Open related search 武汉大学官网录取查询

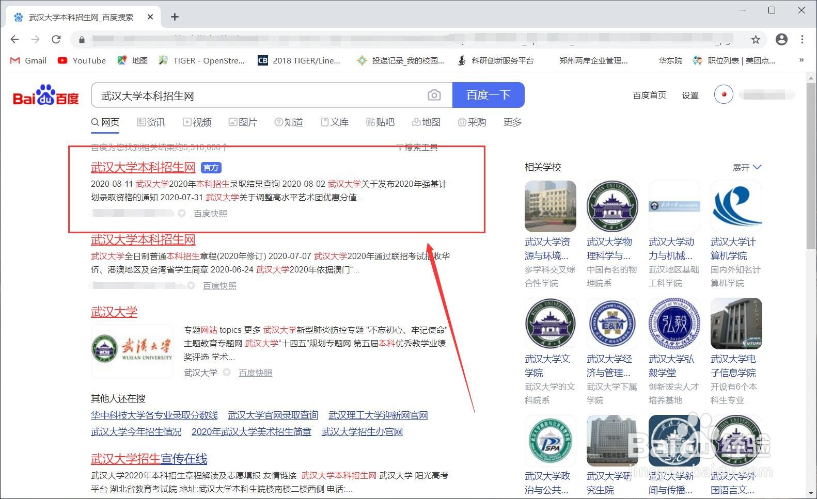(273, 415)
